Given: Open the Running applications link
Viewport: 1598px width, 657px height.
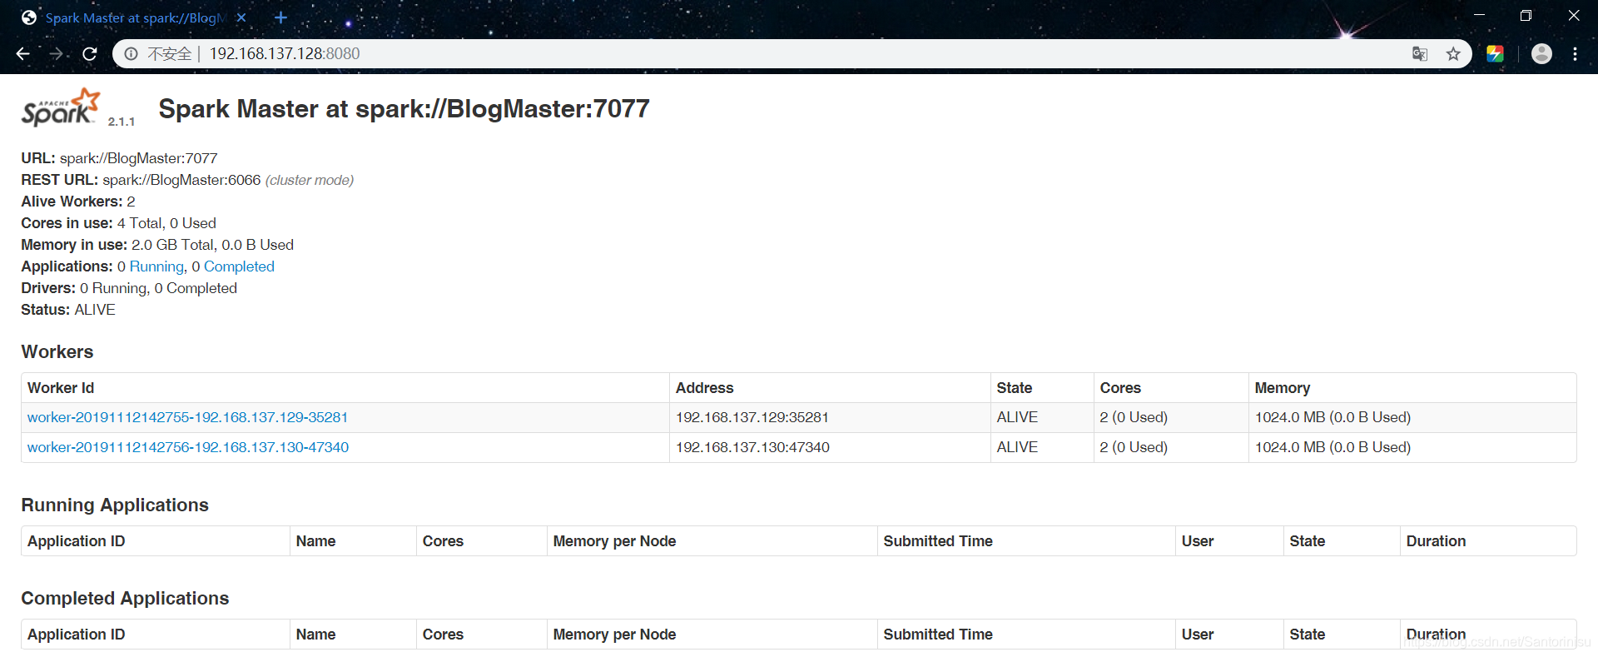Looking at the screenshot, I should coord(156,266).
